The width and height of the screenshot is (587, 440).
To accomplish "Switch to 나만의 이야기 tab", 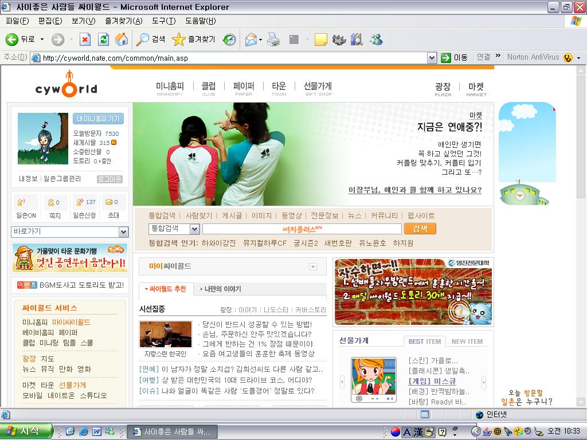I will 221,289.
